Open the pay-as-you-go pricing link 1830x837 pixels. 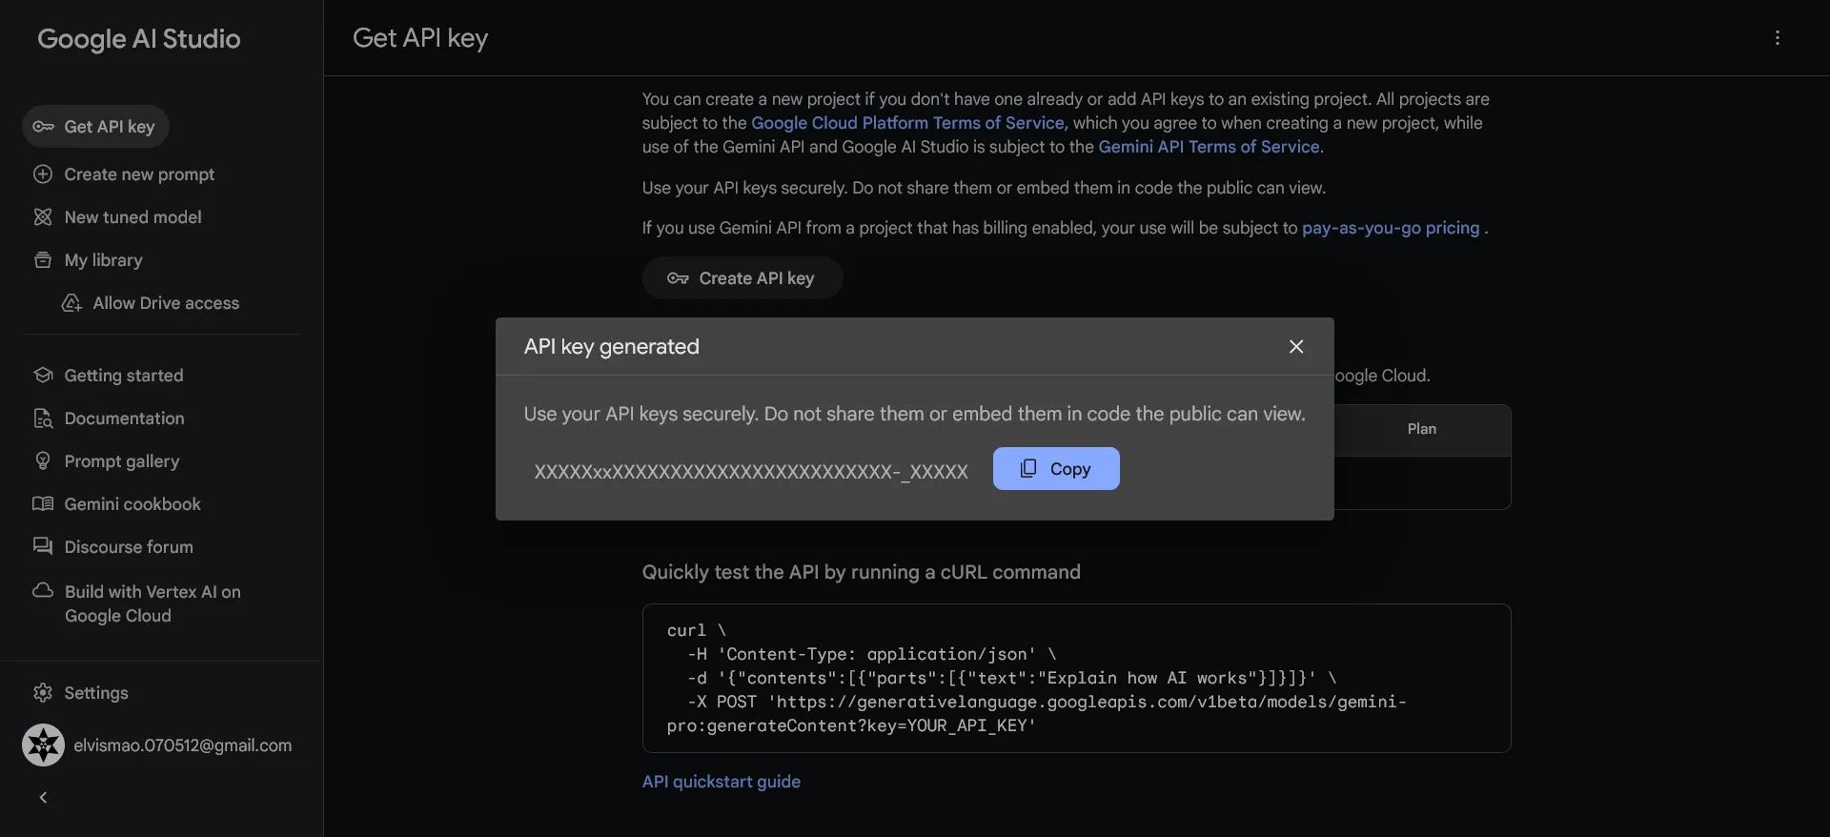click(1391, 228)
